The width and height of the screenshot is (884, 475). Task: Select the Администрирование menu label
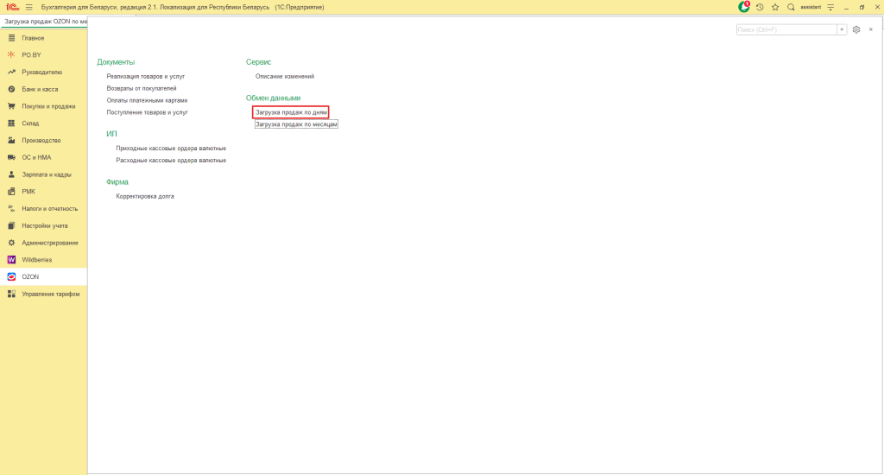[50, 243]
